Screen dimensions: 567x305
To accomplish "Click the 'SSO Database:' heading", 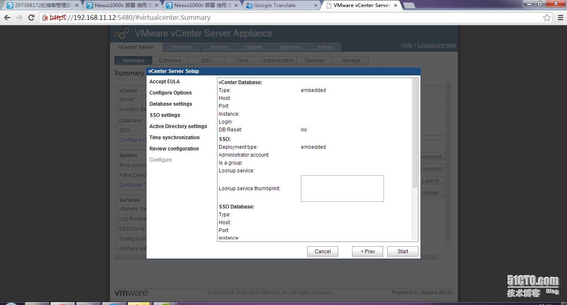I will [236, 207].
